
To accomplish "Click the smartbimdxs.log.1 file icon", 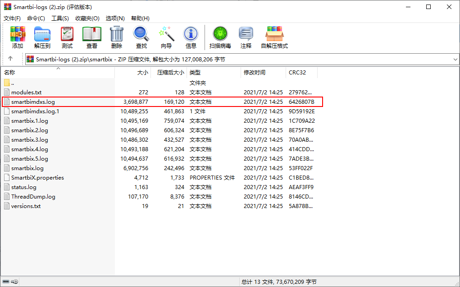I will [7, 111].
